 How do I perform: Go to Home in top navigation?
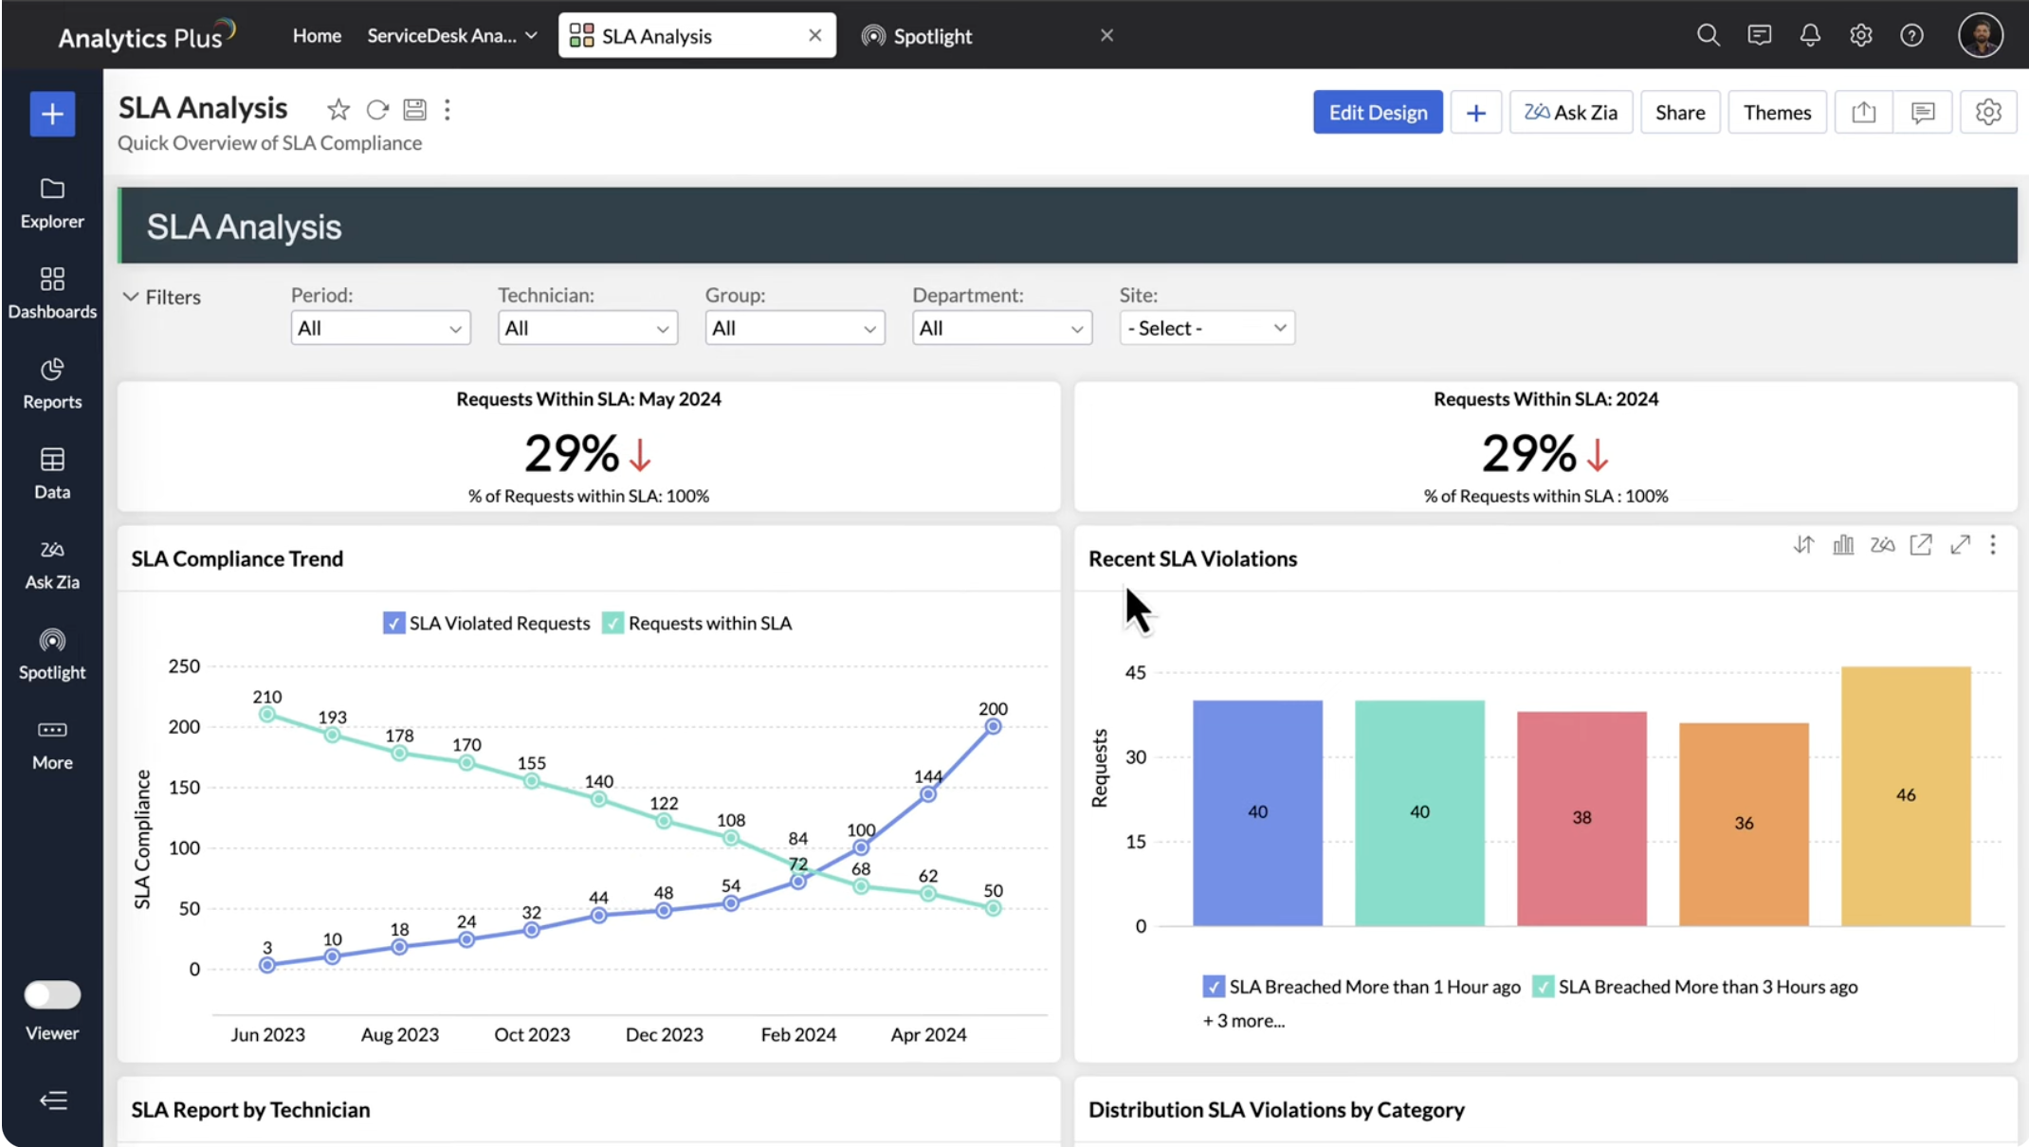[x=317, y=36]
